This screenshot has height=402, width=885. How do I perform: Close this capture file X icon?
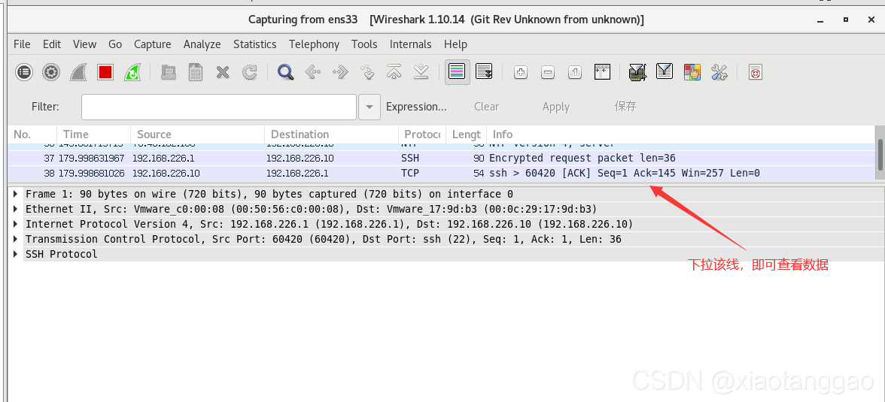point(223,72)
